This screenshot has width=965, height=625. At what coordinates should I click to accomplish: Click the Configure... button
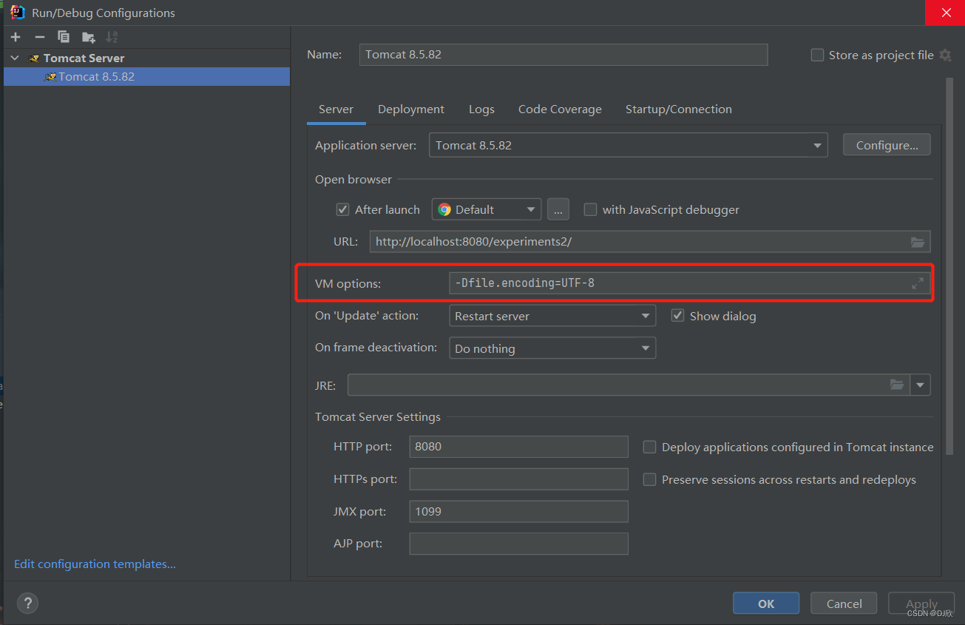[x=887, y=145]
